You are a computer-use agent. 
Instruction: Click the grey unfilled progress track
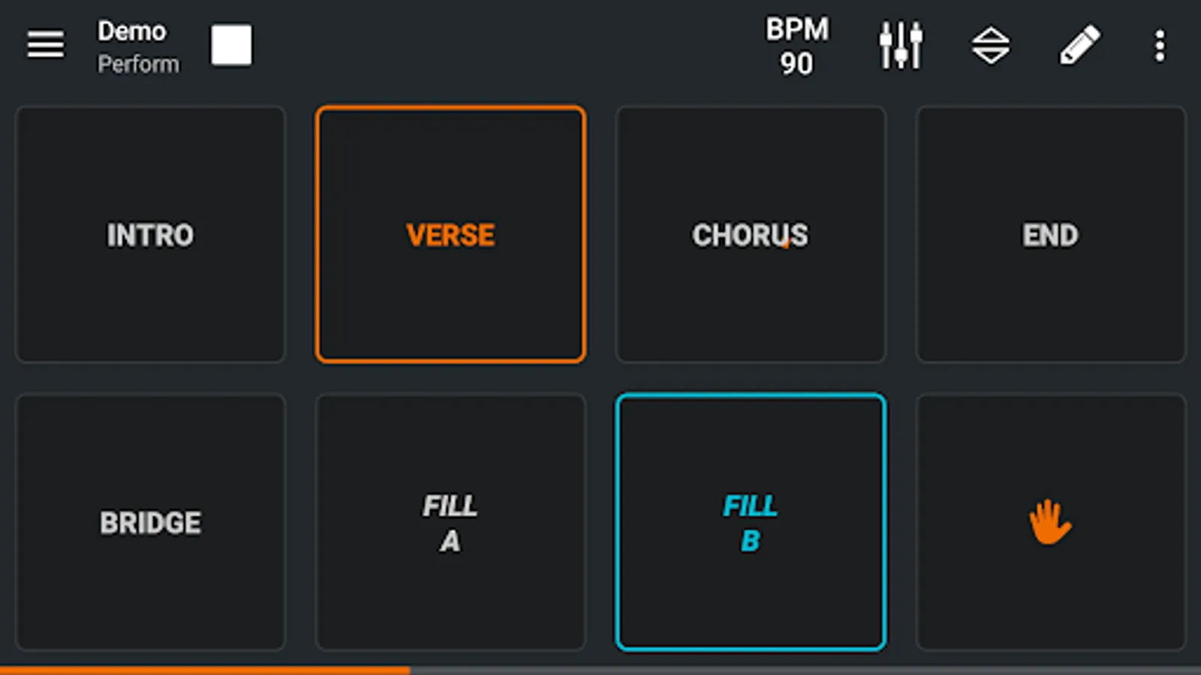click(805, 670)
